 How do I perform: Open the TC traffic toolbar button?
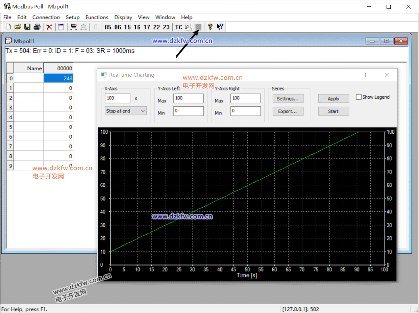[178, 27]
